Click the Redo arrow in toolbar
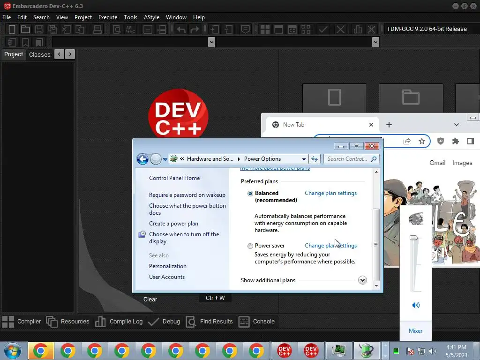Screen dimensions: 480x360 click(195, 30)
